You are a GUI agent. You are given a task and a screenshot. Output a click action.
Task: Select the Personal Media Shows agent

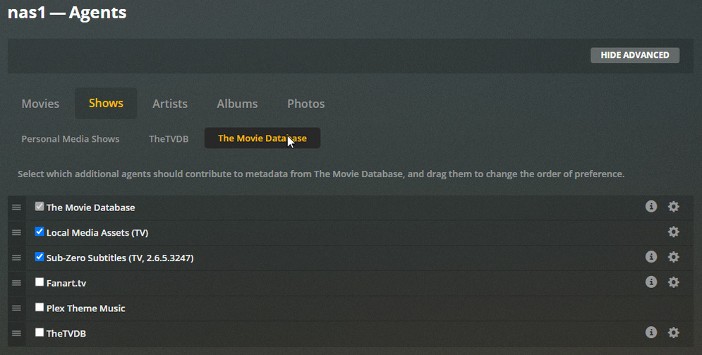click(x=71, y=139)
